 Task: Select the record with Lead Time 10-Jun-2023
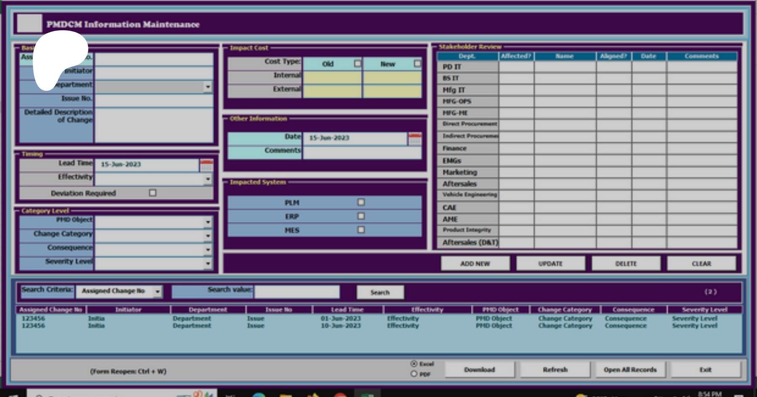click(x=341, y=326)
